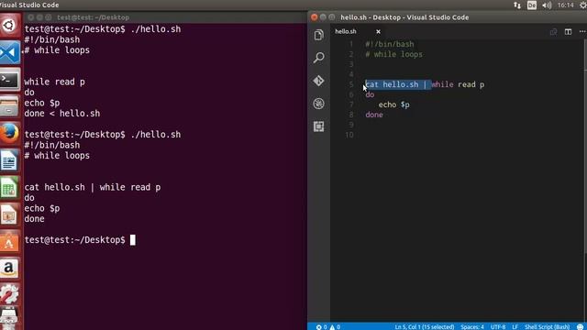The height and width of the screenshot is (330, 587).
Task: Click '# while loops' comment in editor
Action: point(393,54)
